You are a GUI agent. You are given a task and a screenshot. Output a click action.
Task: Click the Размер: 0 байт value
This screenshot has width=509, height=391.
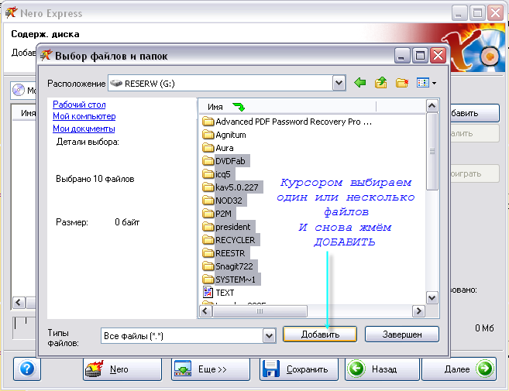coord(127,222)
